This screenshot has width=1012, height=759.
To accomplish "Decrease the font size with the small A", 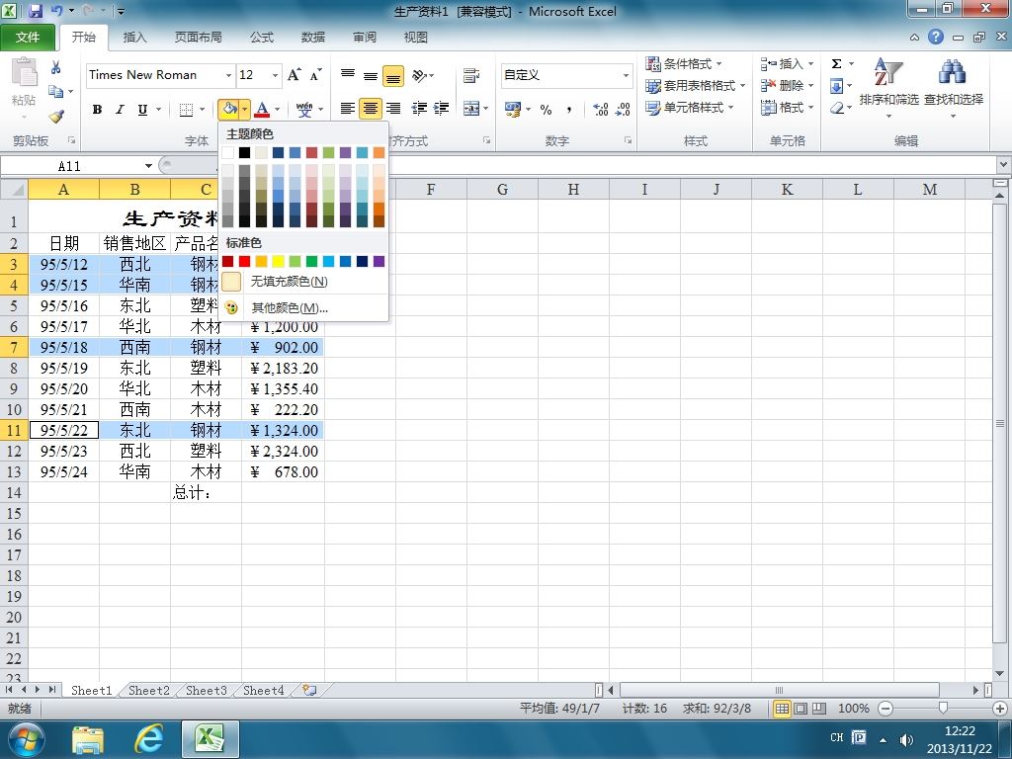I will coord(315,75).
